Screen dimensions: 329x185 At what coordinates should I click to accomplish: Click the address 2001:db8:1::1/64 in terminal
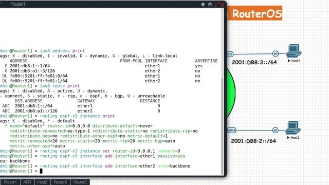30,66
